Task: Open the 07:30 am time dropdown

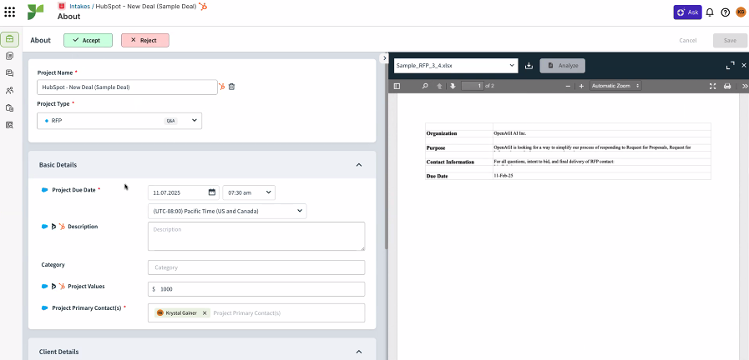Action: point(249,192)
